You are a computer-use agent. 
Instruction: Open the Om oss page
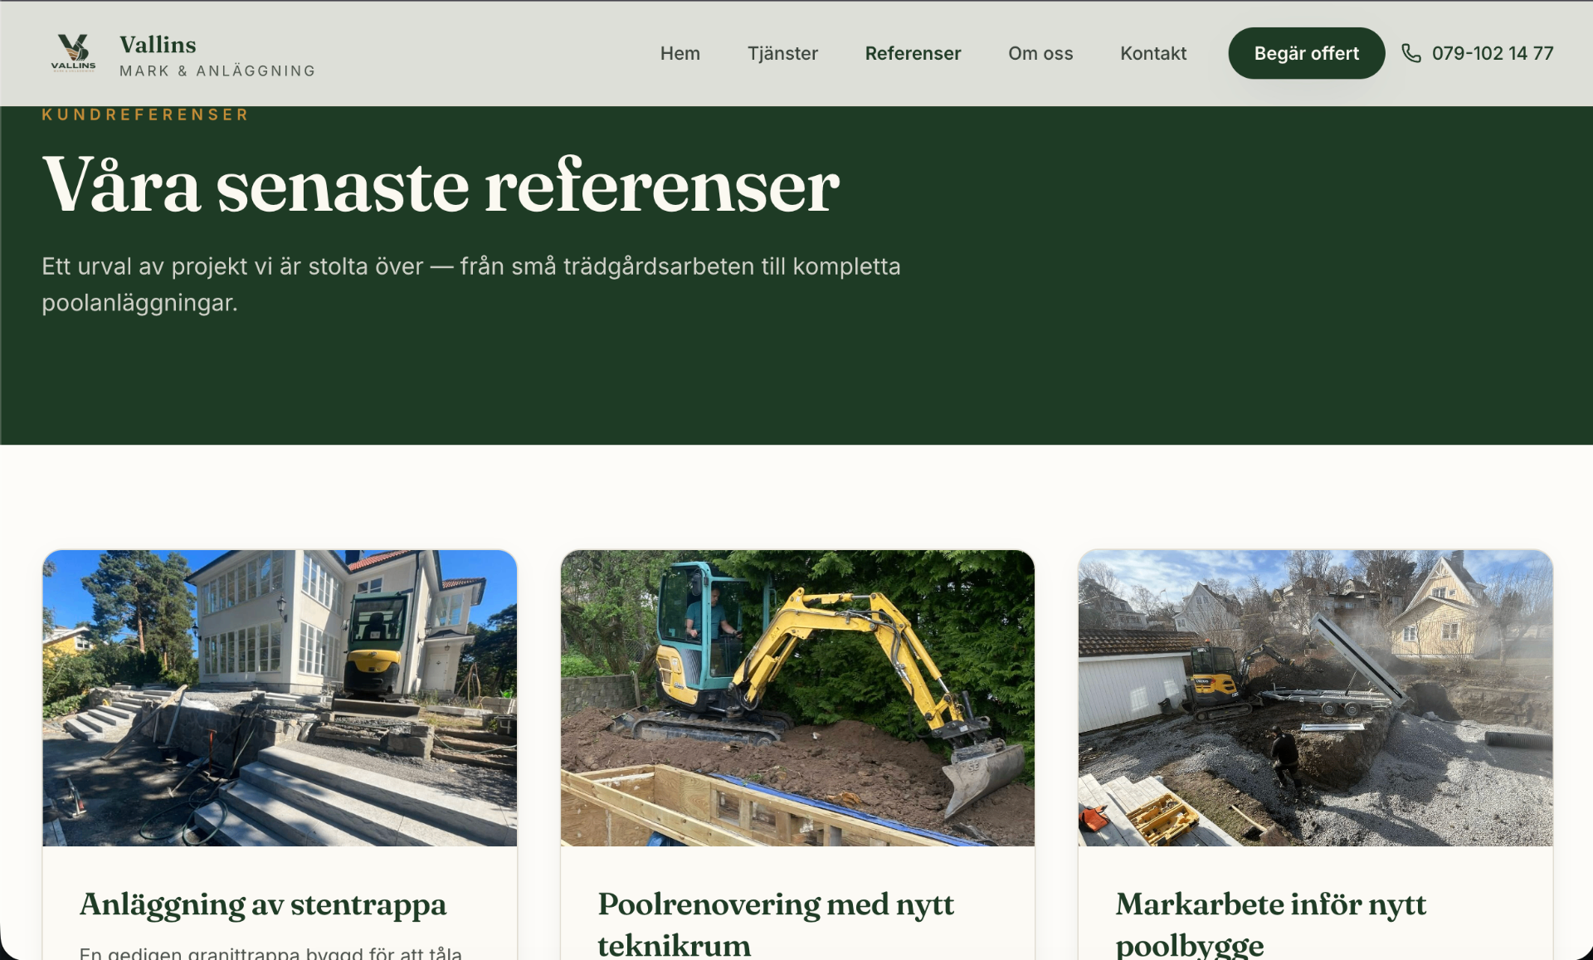1040,53
